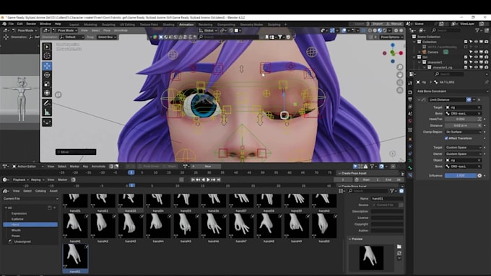Open the Blender logo menu

pos(4,24)
